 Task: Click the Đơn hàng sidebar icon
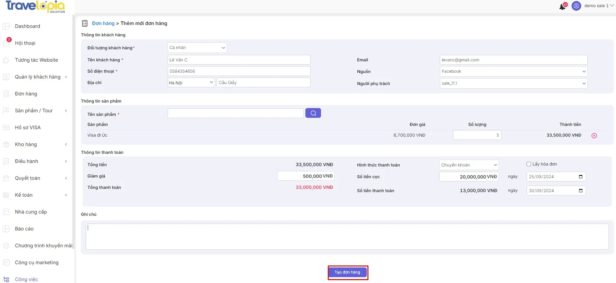click(x=6, y=94)
